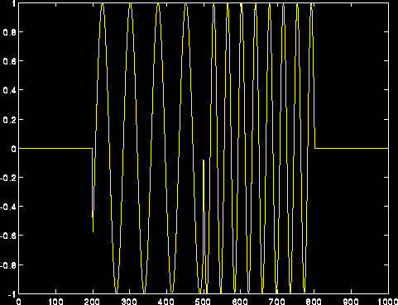Screen dimensions: 398x305
Task: Click the y-axis label 0 on left
Action: coord(13,149)
